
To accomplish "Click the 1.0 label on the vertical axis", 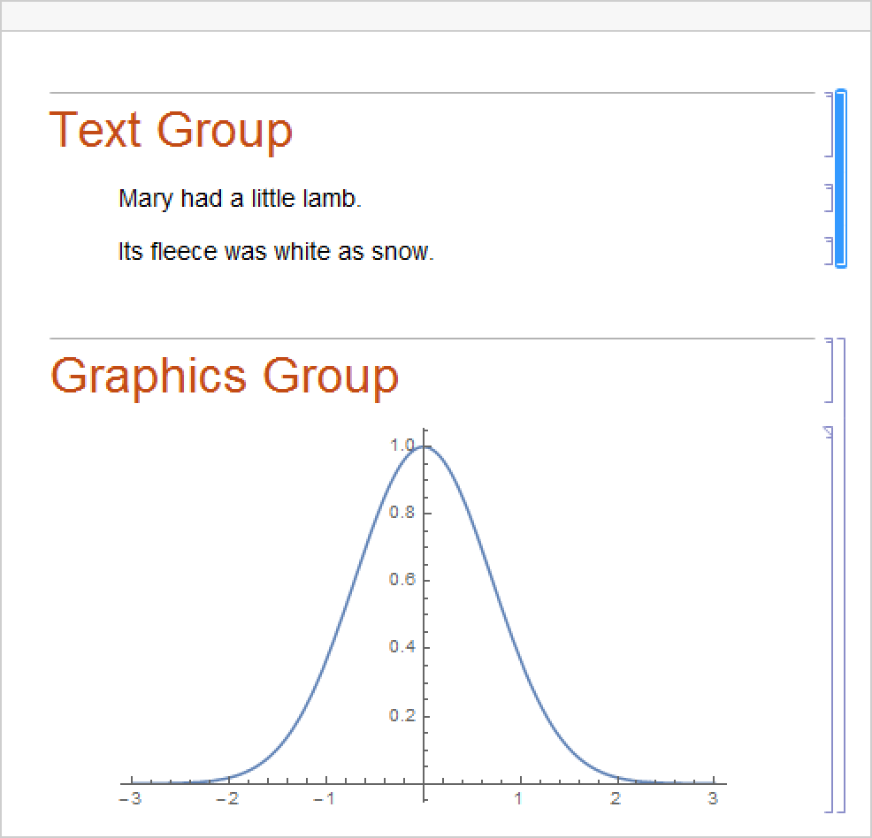I will pyautogui.click(x=402, y=446).
